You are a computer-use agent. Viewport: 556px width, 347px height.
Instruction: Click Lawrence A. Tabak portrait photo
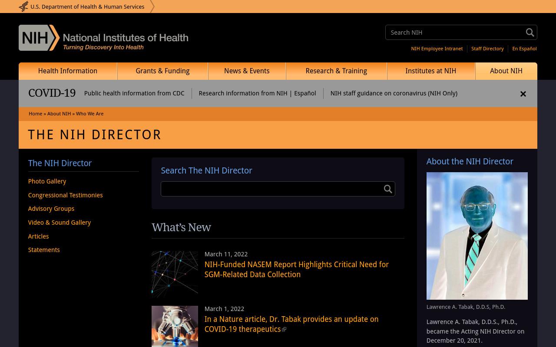pyautogui.click(x=477, y=236)
